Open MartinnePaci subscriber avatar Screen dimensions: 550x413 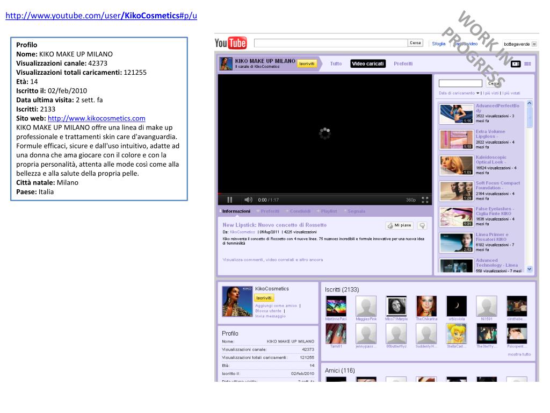tap(336, 306)
